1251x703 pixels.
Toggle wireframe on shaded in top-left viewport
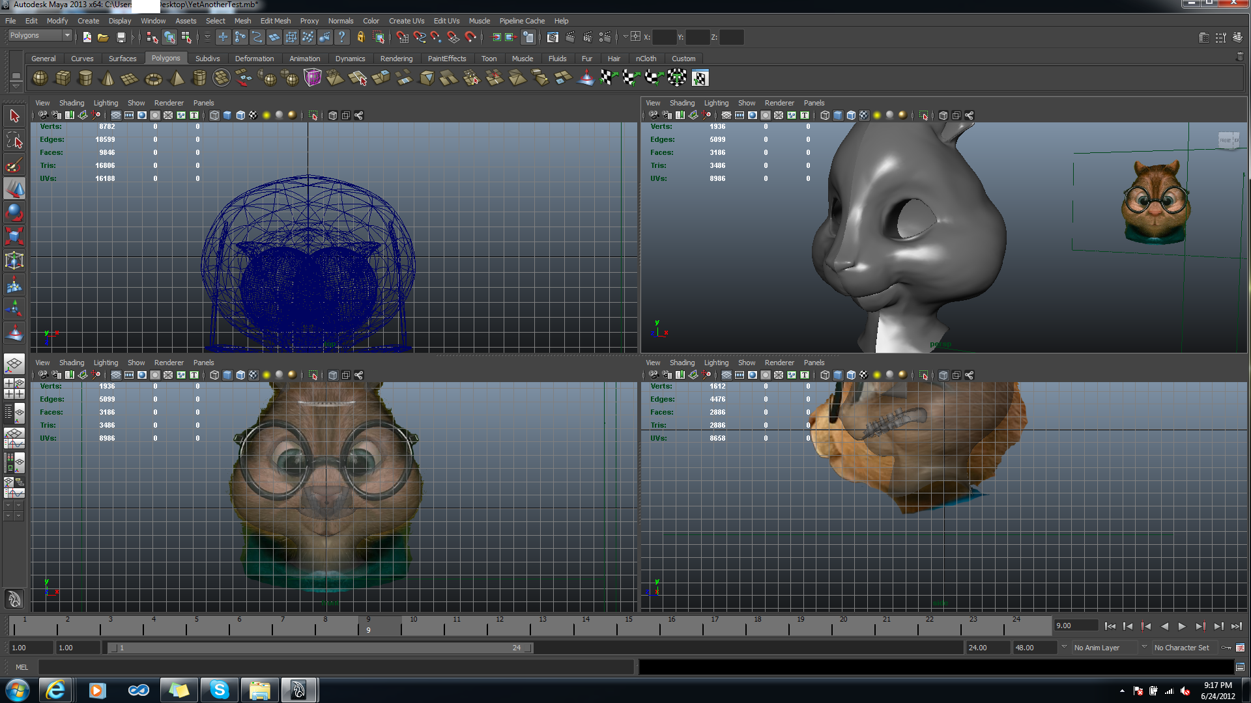pos(240,115)
